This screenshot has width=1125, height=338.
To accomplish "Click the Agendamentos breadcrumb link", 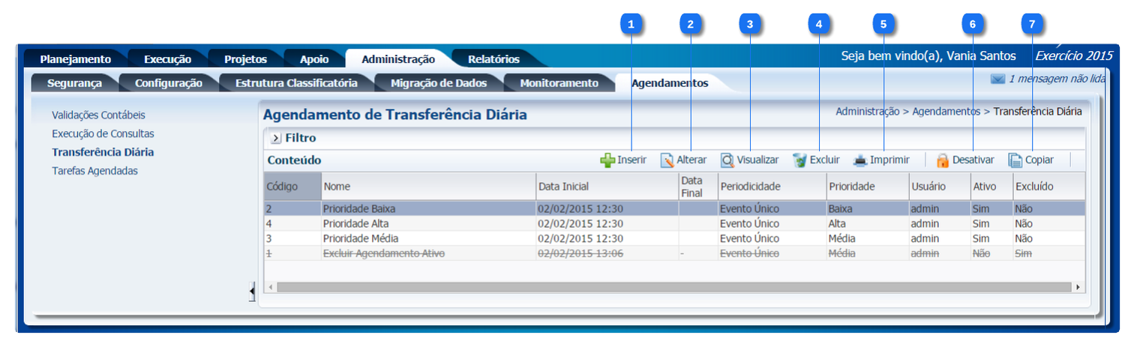I will (x=946, y=112).
